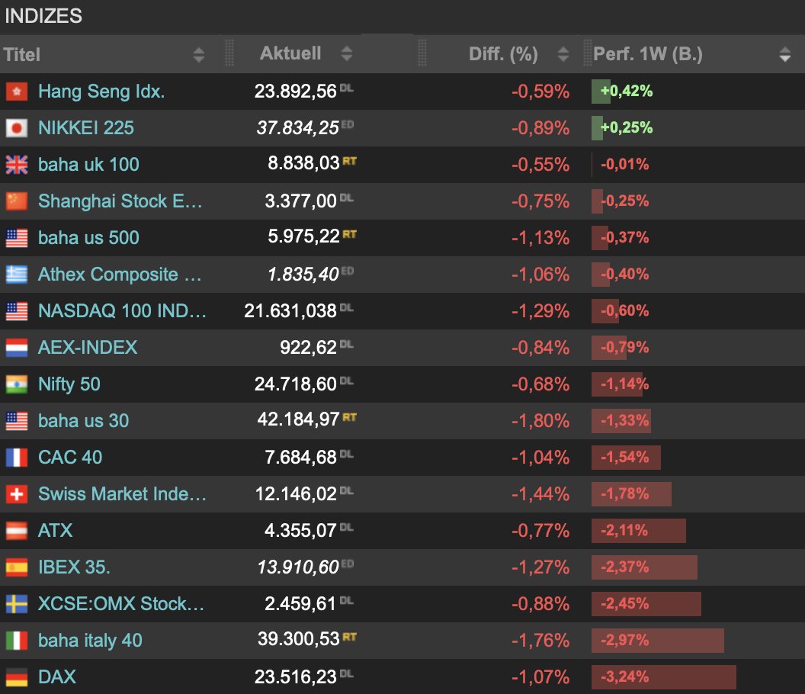The image size is (805, 694).
Task: Open Athex Composite index
Action: coord(120,275)
